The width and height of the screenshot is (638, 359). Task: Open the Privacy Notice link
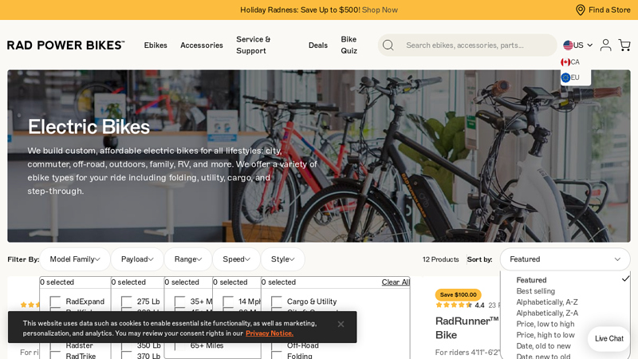[x=269, y=333]
